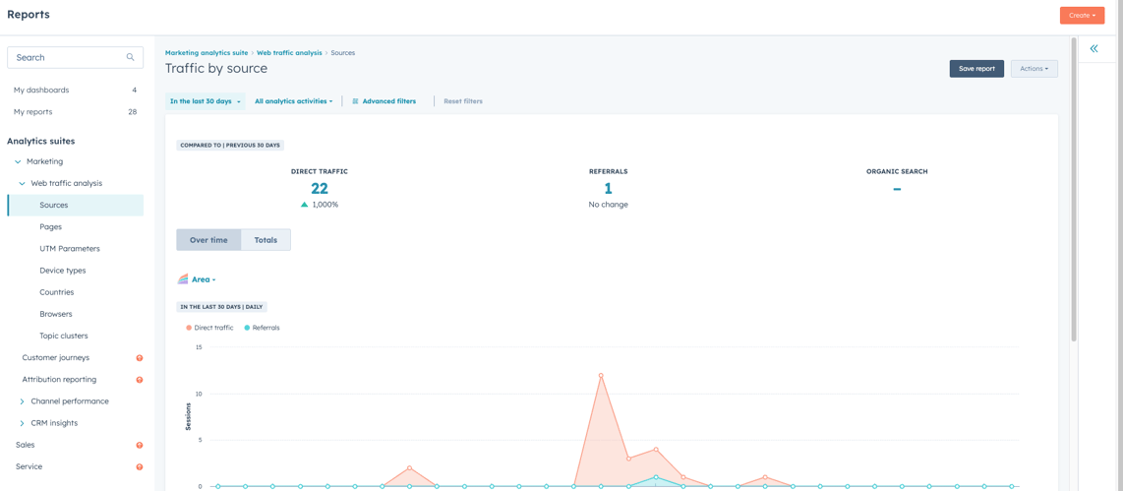The height and width of the screenshot is (491, 1123).
Task: Open the Actions dropdown
Action: pyautogui.click(x=1034, y=69)
